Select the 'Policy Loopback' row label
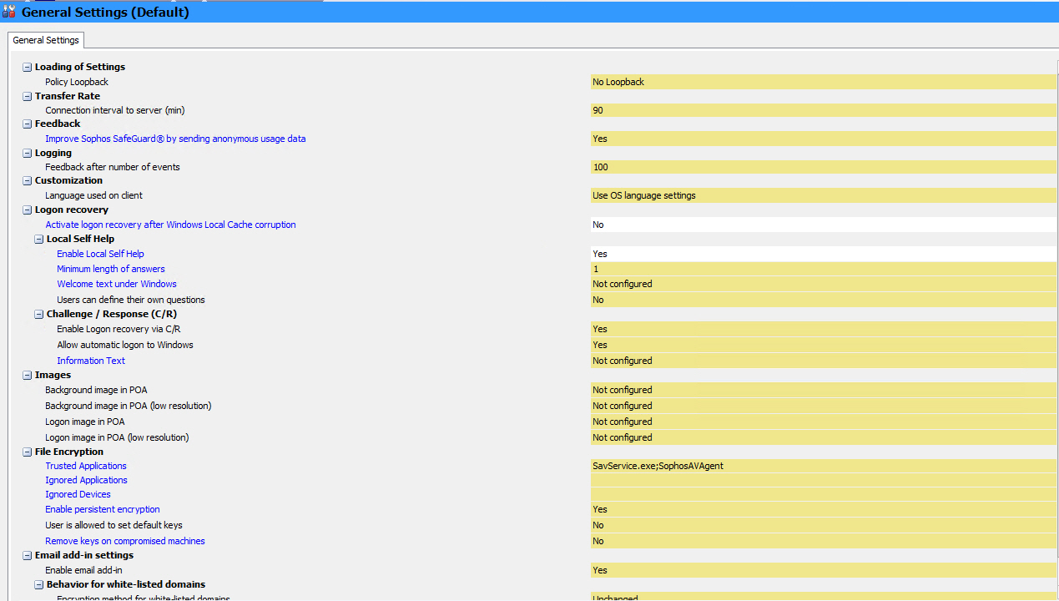1059x601 pixels. pyautogui.click(x=77, y=82)
